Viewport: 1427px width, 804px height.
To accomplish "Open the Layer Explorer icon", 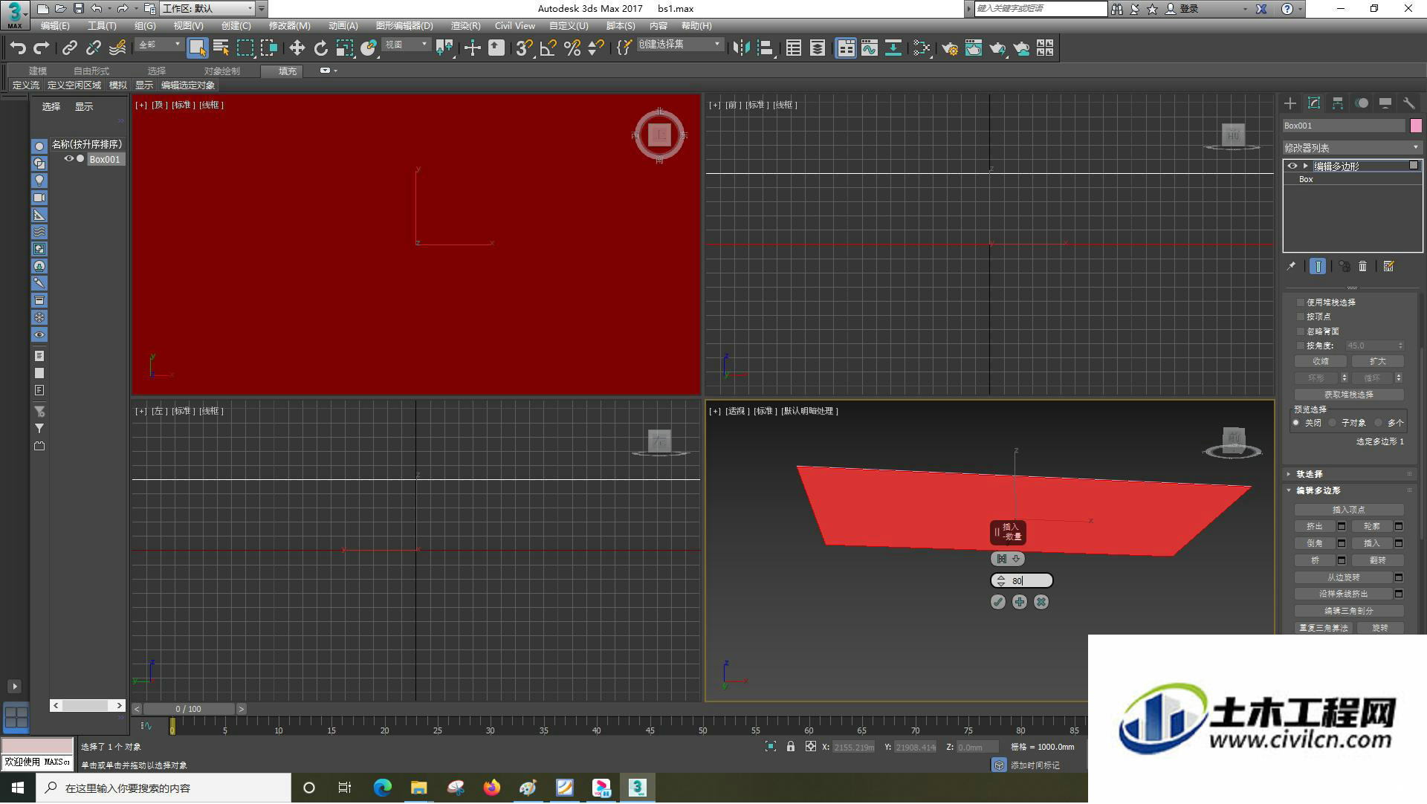I will 817,48.
